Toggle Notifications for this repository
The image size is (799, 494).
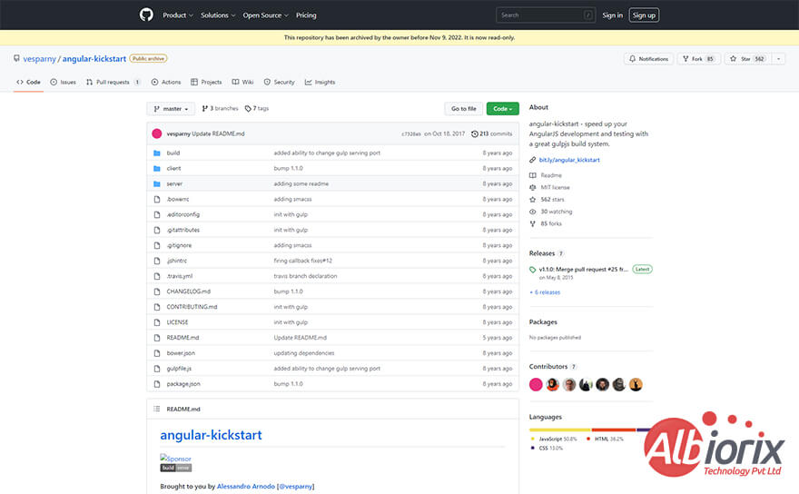(648, 58)
